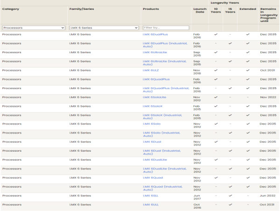The height and width of the screenshot is (211, 280).
Task: Click the Extended column header
Action: coord(248,9)
